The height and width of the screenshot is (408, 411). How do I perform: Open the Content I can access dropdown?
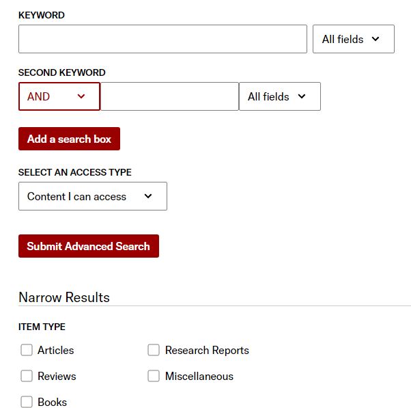92,196
